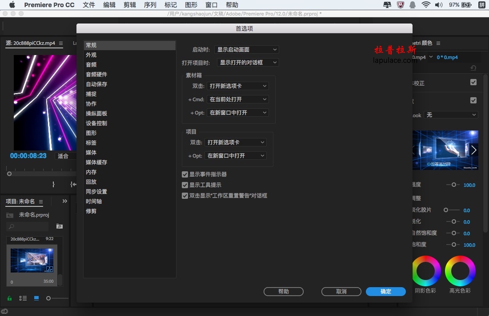
Task: Open the 打开项目时 dropdown
Action: point(248,63)
